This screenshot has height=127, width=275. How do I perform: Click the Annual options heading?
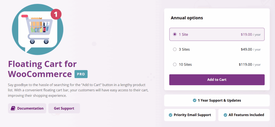pos(187,18)
